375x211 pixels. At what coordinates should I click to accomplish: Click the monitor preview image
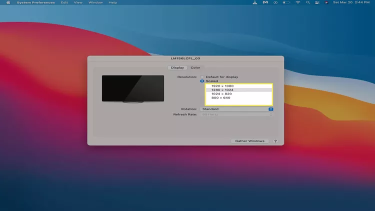point(133,89)
